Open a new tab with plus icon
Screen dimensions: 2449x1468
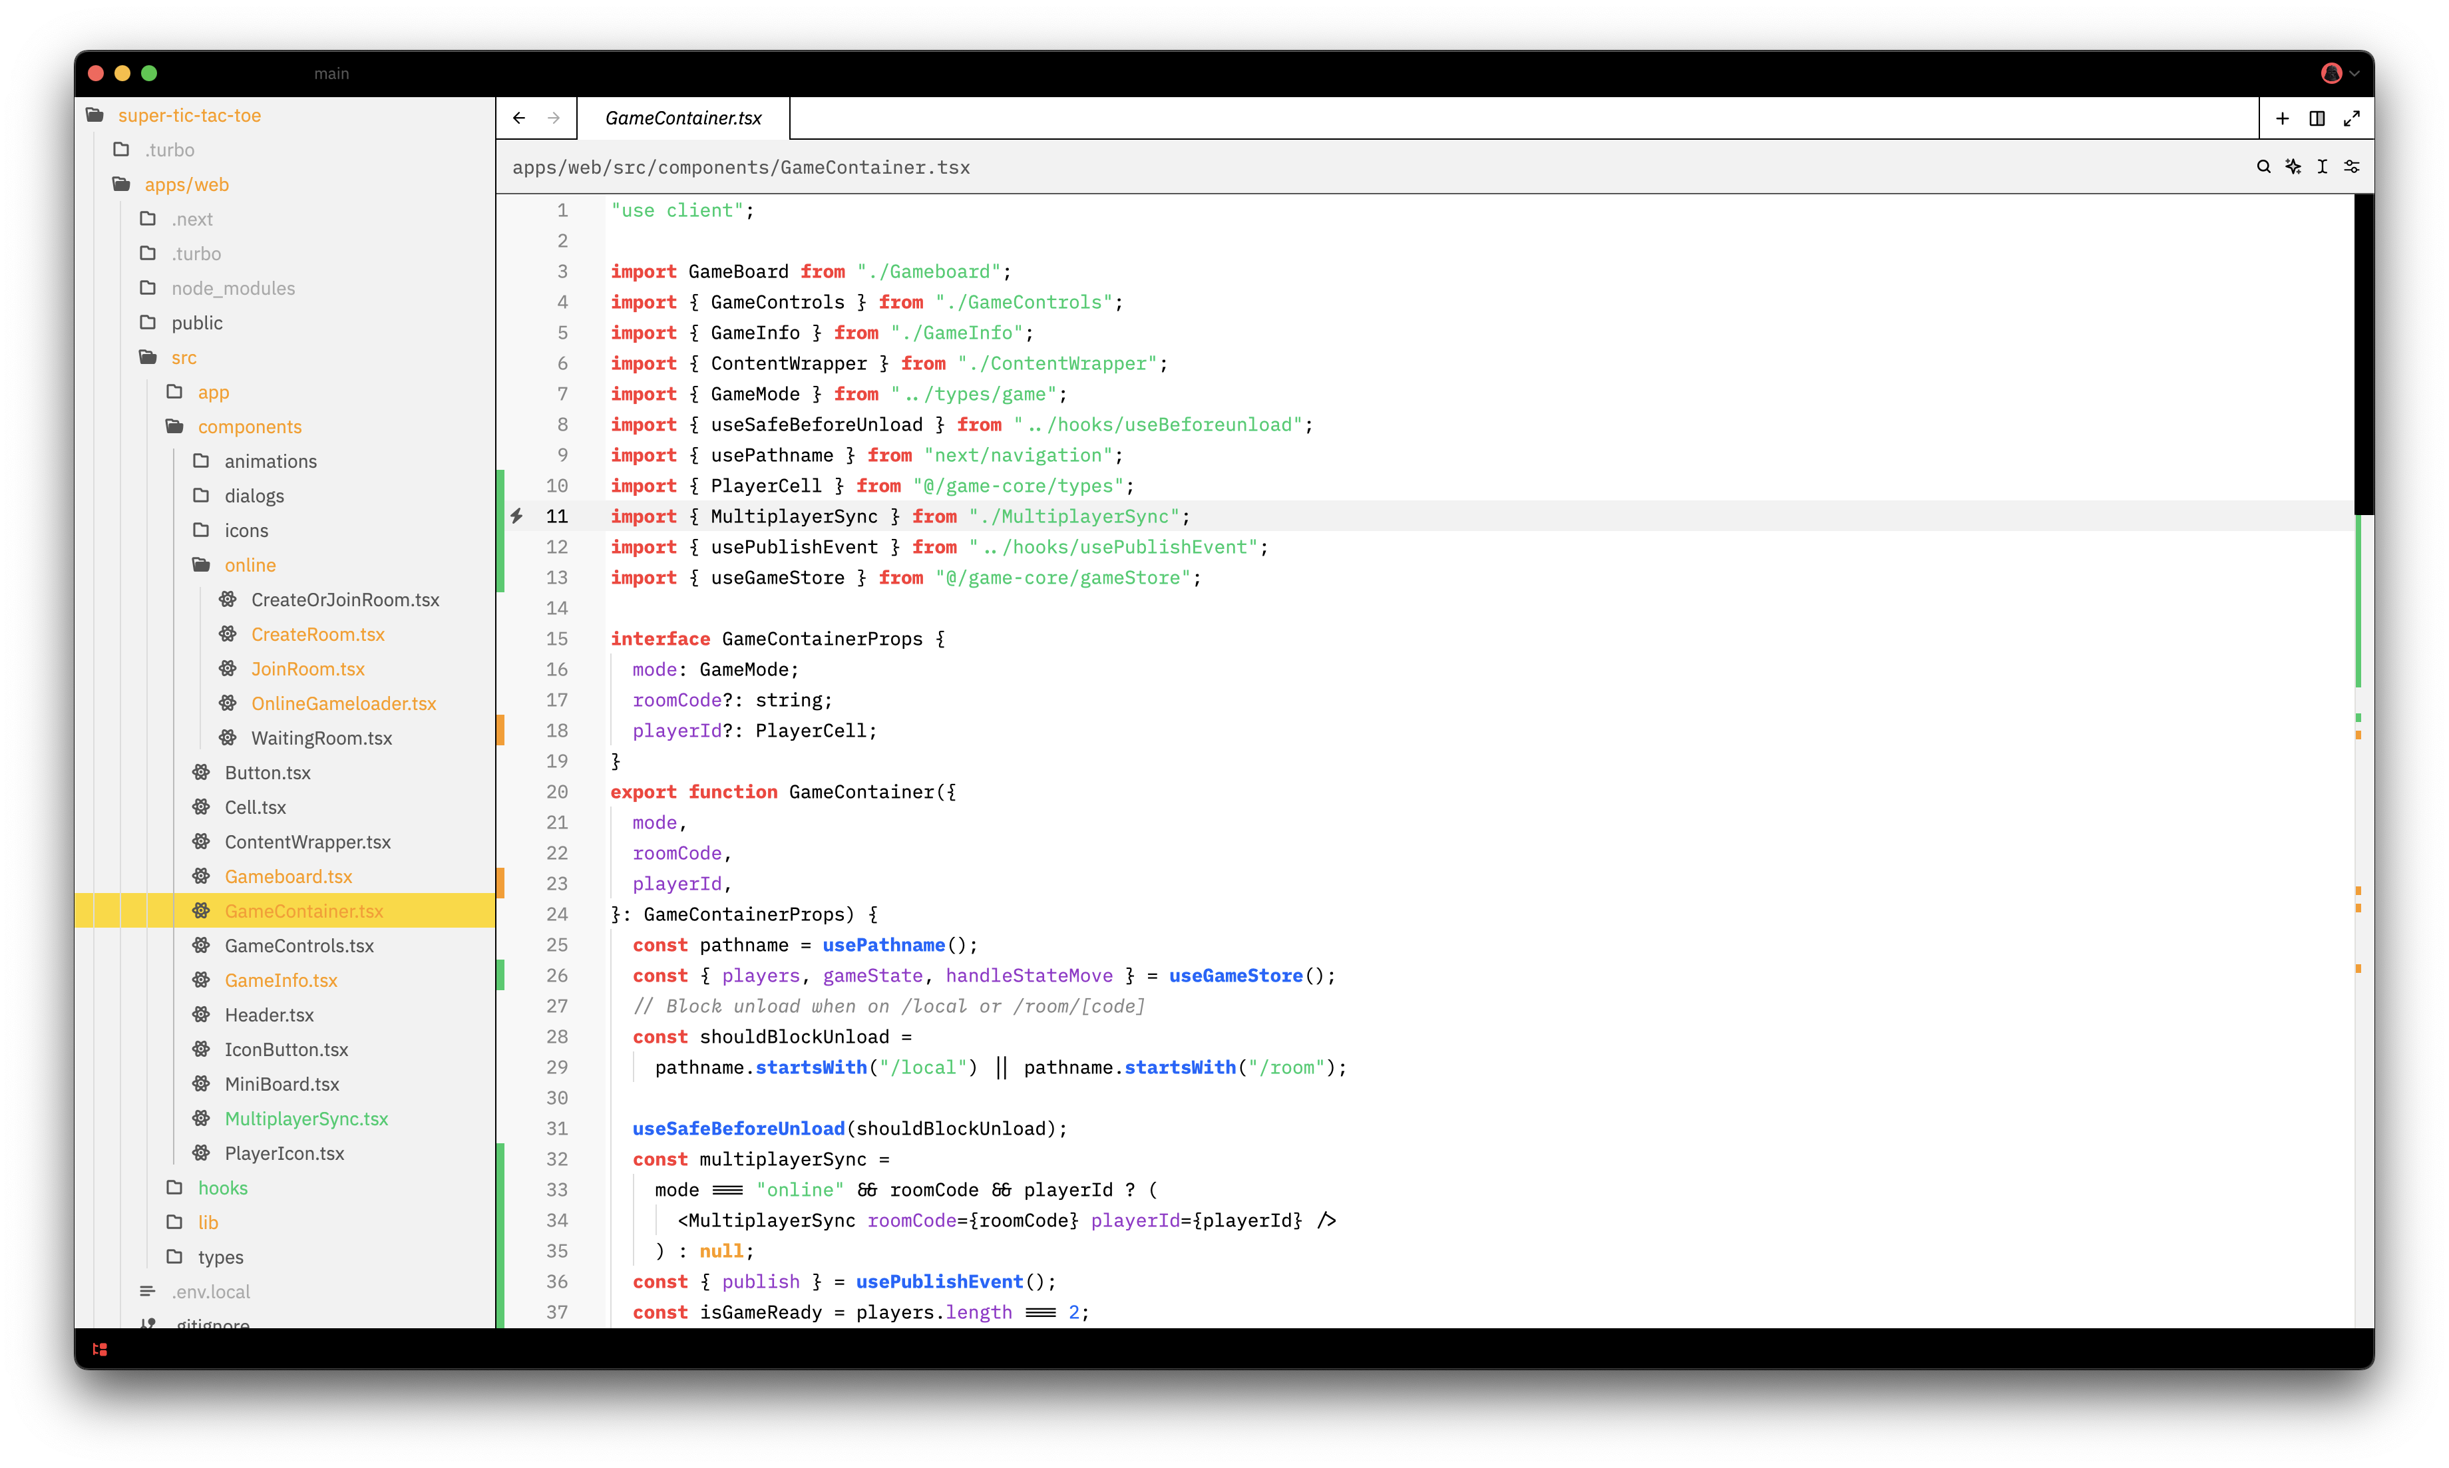[2282, 118]
